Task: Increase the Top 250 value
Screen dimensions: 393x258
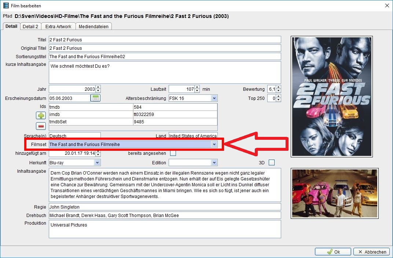Action: 279,96
